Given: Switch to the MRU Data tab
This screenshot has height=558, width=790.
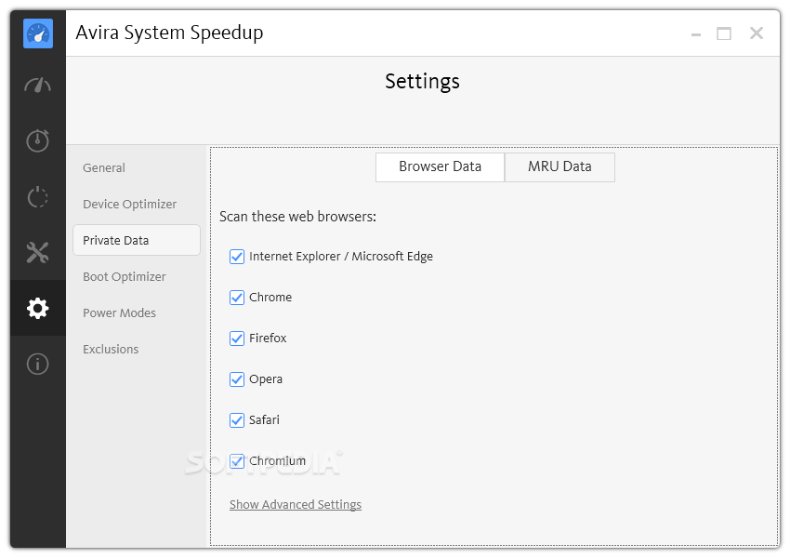Looking at the screenshot, I should pos(560,166).
